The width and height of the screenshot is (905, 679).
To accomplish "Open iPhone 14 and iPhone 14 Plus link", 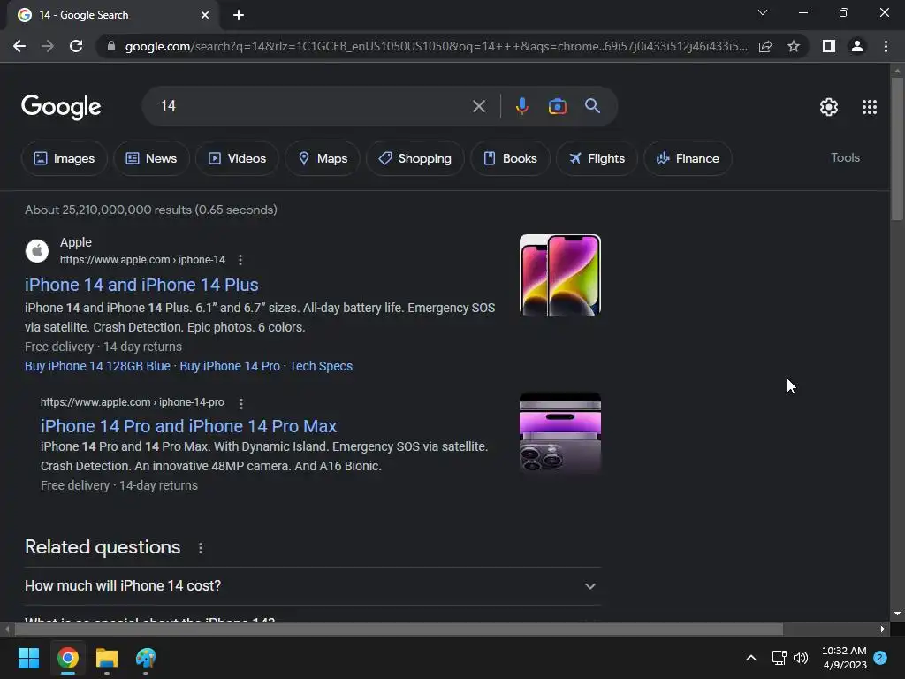I will pyautogui.click(x=141, y=285).
